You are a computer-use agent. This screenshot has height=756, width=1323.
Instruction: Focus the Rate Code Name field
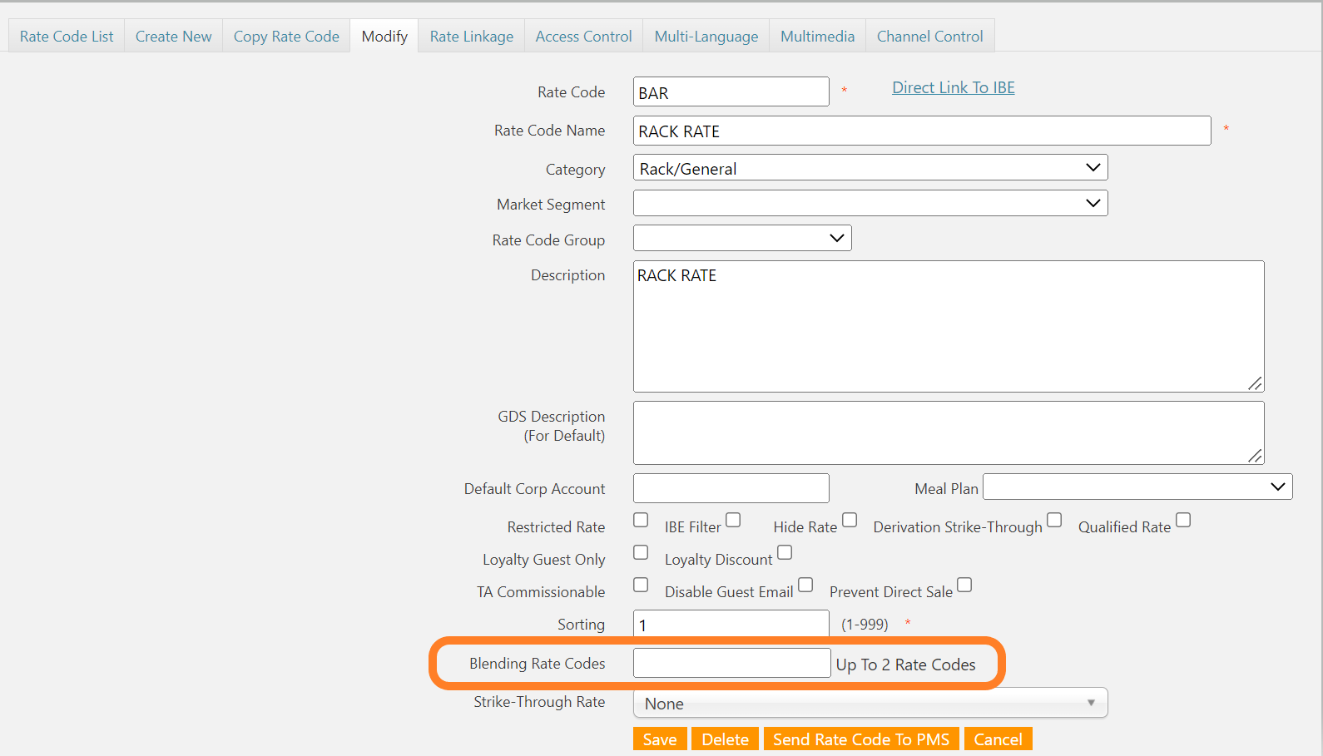[x=922, y=131]
